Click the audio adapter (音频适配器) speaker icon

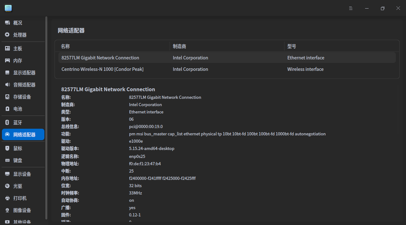[x=7, y=85]
